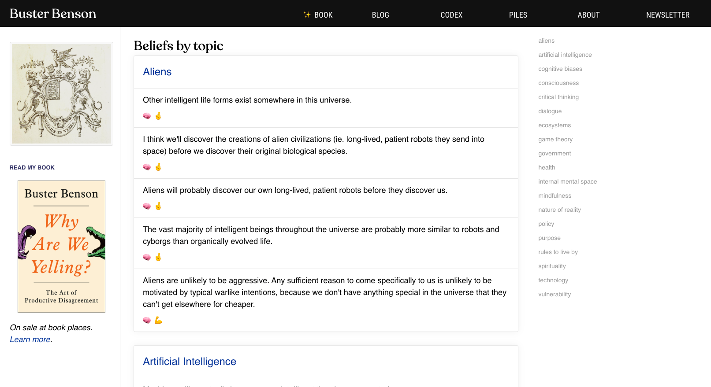711x387 pixels.
Task: Click the sparkle icon next to BOOK
Action: pyautogui.click(x=307, y=15)
